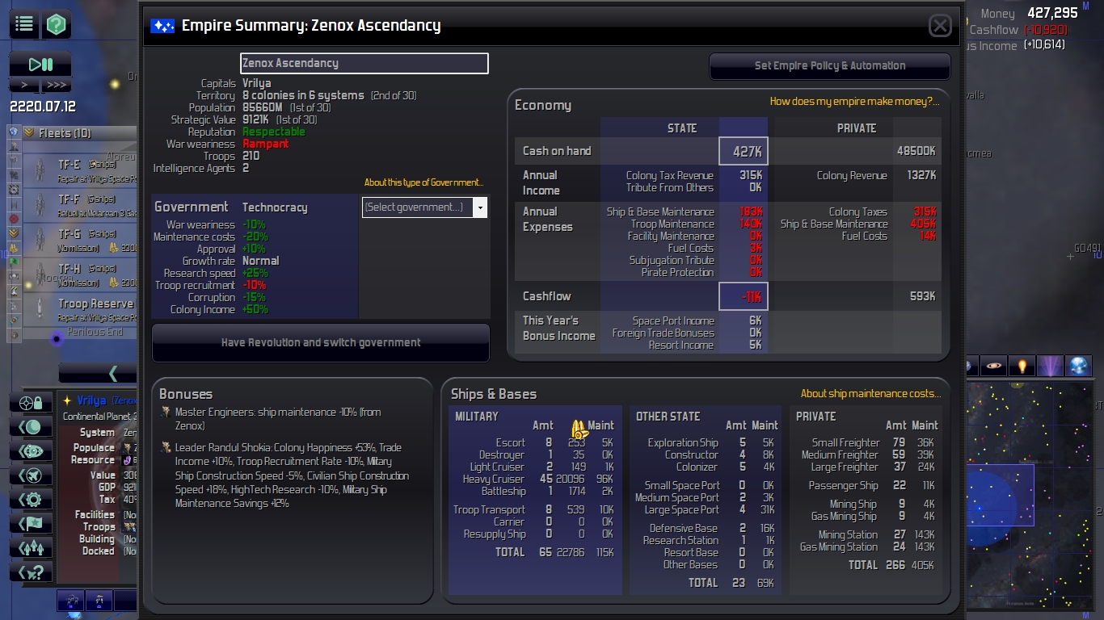1104x620 pixels.
Task: Click Have Revolution and switch government
Action: pyautogui.click(x=321, y=342)
